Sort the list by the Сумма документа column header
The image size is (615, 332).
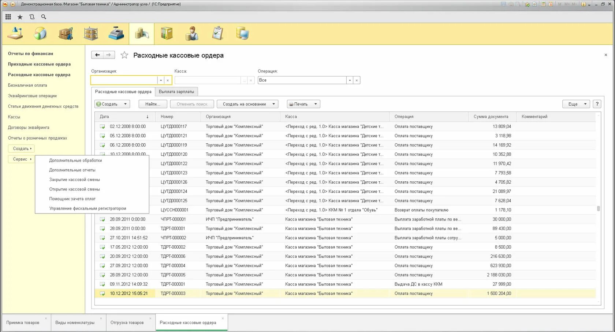(x=492, y=117)
